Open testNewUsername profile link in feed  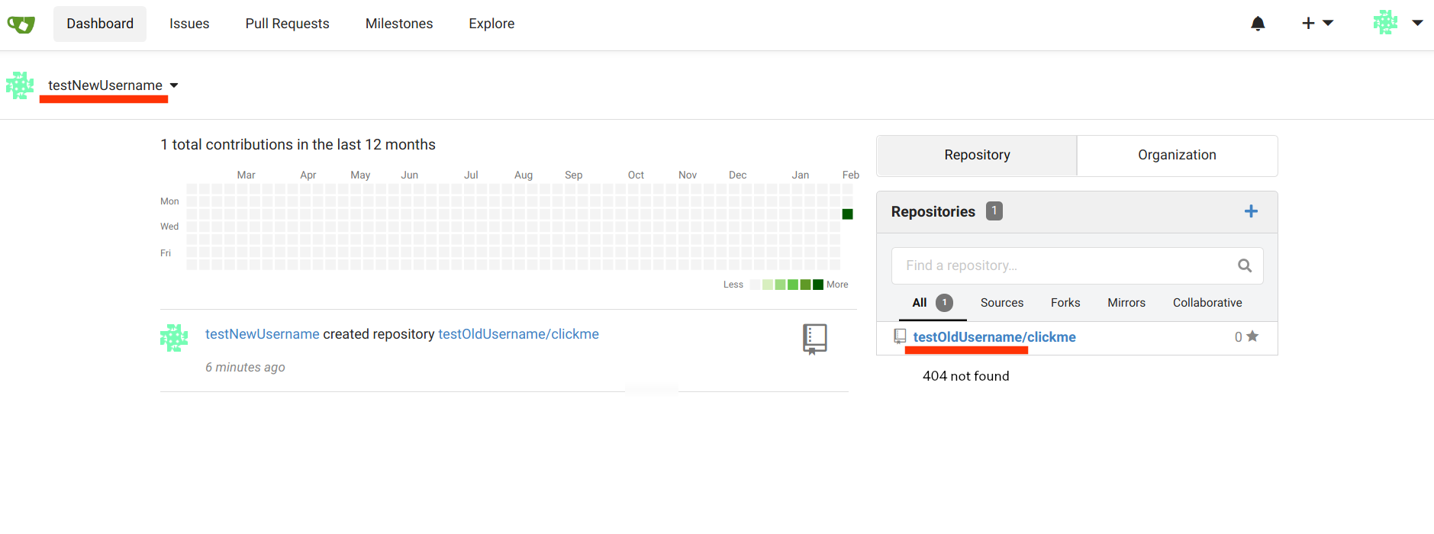point(263,334)
